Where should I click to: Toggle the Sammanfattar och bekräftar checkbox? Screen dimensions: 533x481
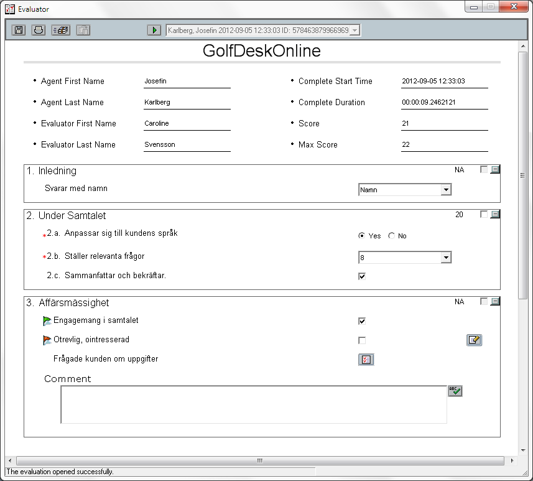362,276
